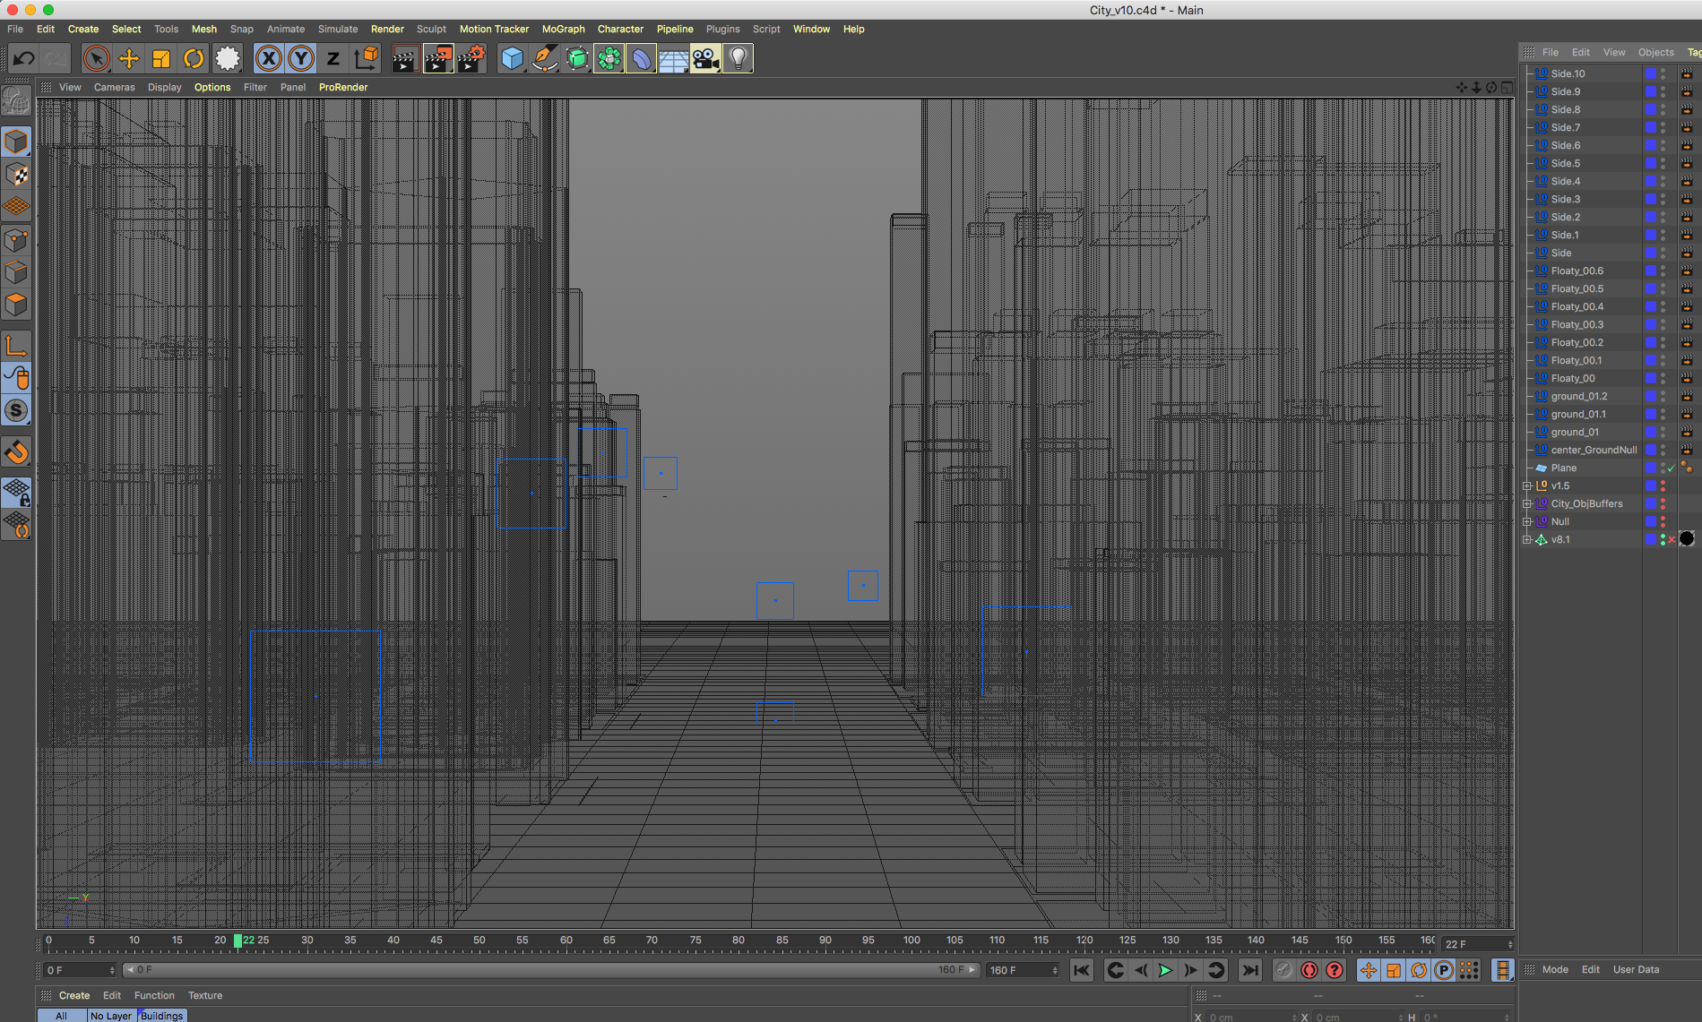Click the purple Bend deformer icon
Image resolution: width=1702 pixels, height=1022 pixels.
tap(642, 59)
